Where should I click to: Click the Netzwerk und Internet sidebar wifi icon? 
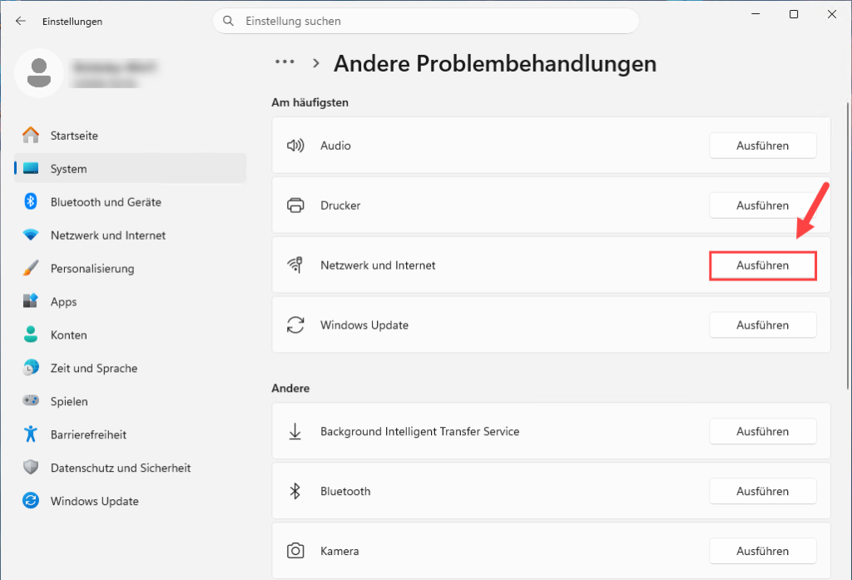[31, 235]
